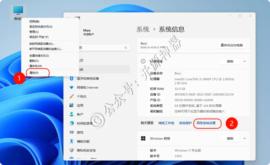Click the Mary local account name
The height and width of the screenshot is (165, 270).
click(87, 30)
